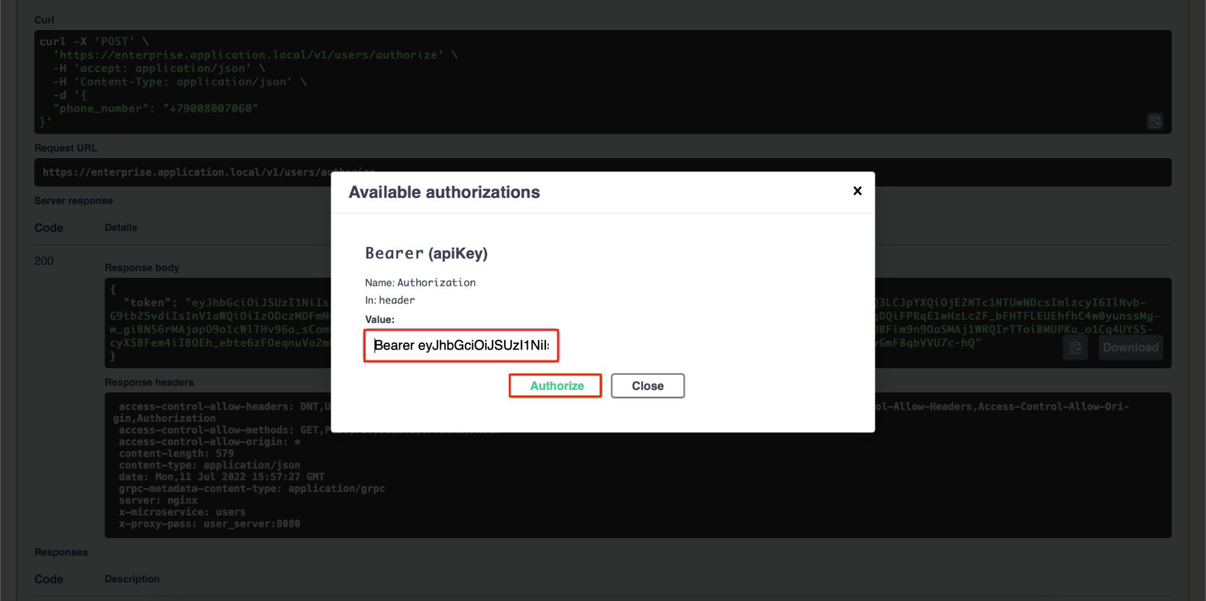Click the 'server: nginx' response header line
The width and height of the screenshot is (1206, 601).
[x=158, y=500]
